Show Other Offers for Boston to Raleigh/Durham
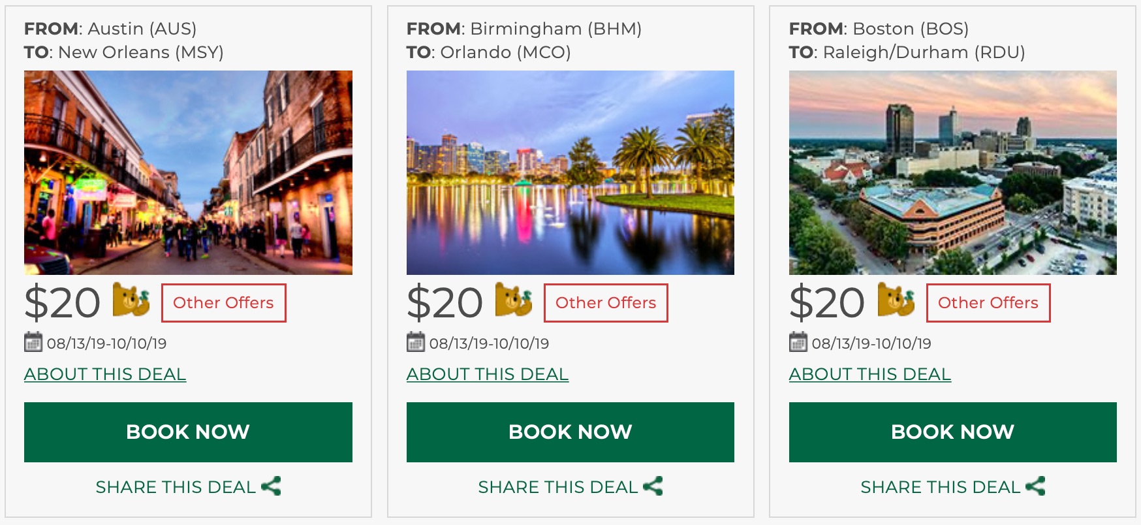 click(988, 303)
